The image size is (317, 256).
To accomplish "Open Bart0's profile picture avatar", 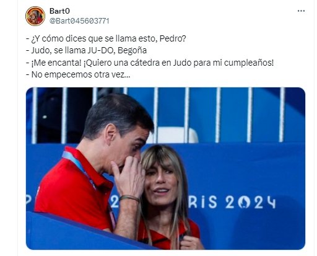I will [35, 16].
